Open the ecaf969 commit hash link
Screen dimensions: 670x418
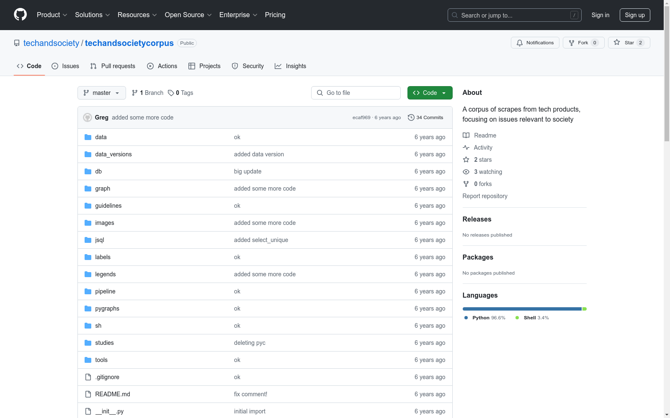click(x=361, y=117)
